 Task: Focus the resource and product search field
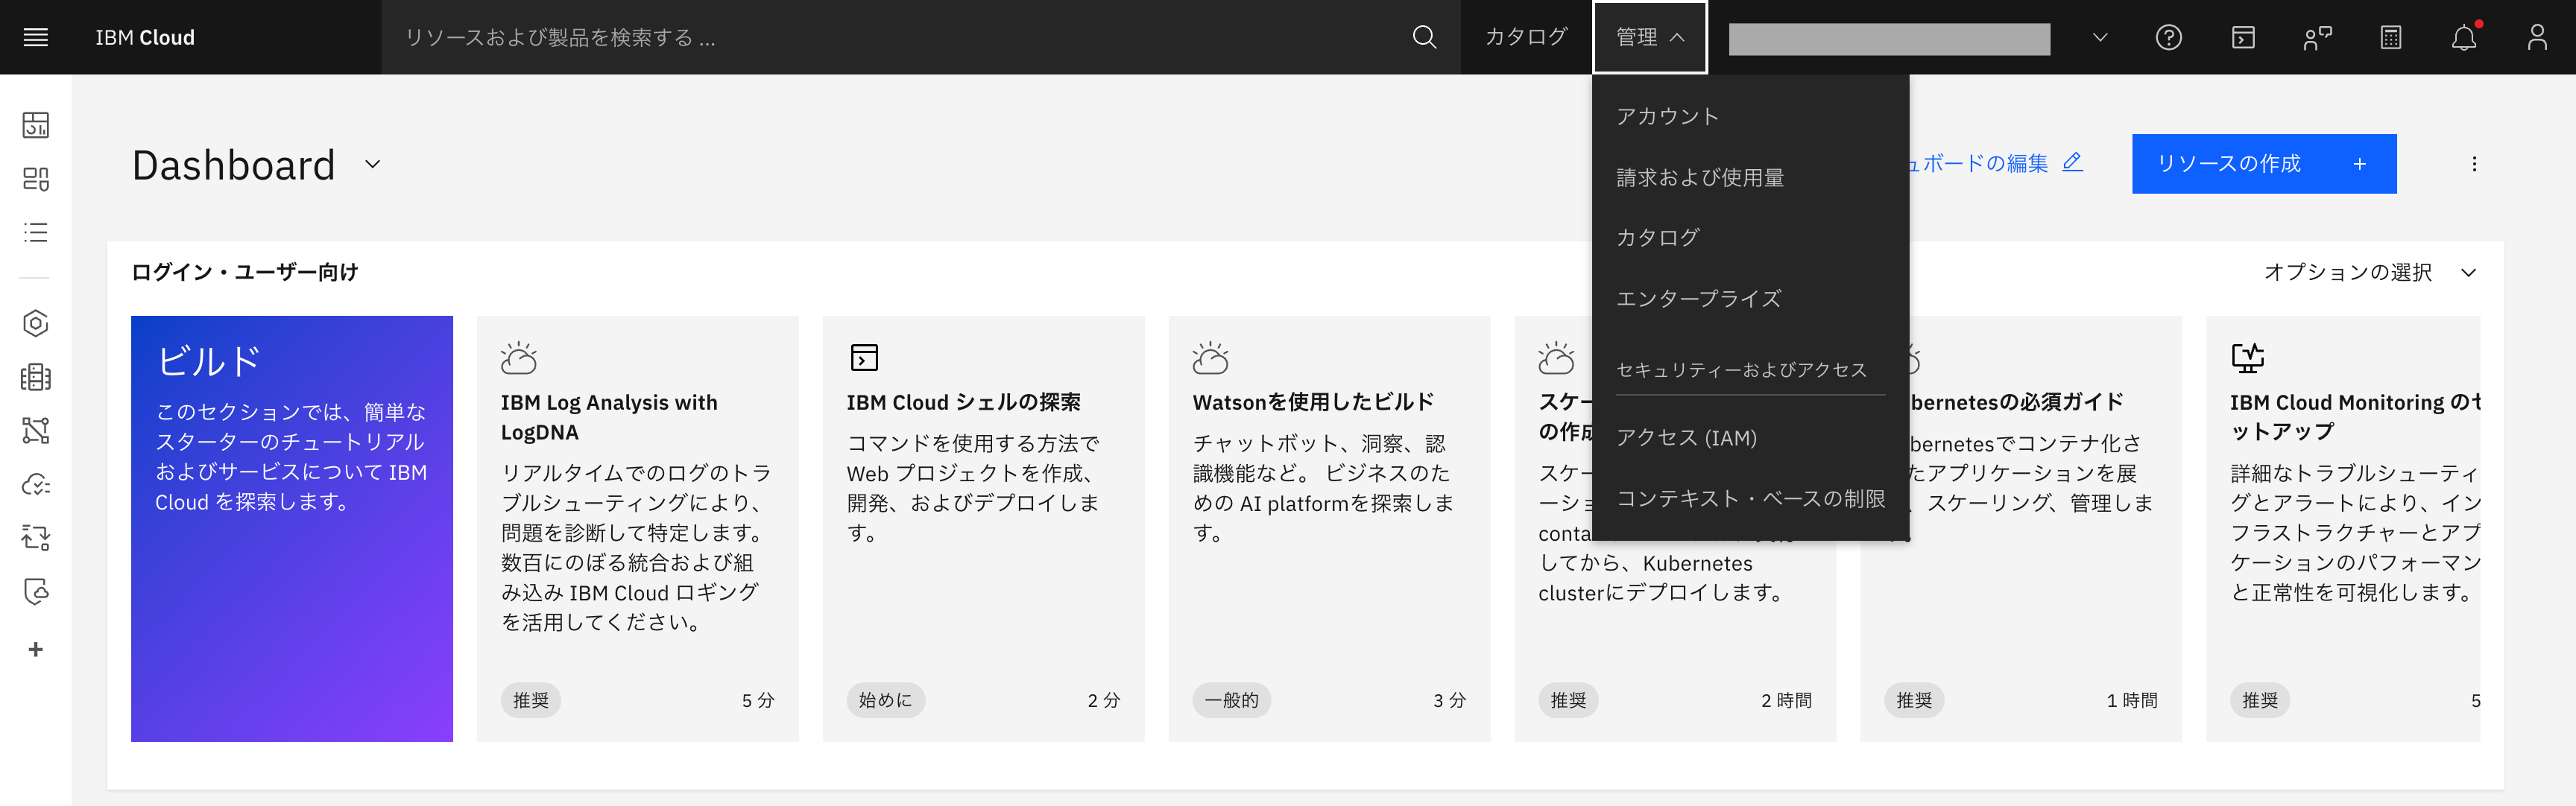tap(890, 37)
